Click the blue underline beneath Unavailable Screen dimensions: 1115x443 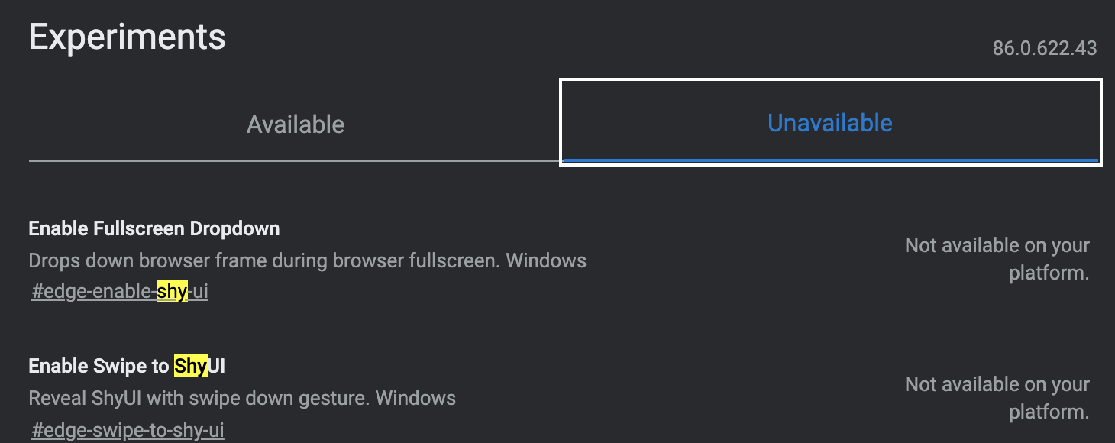click(x=829, y=160)
